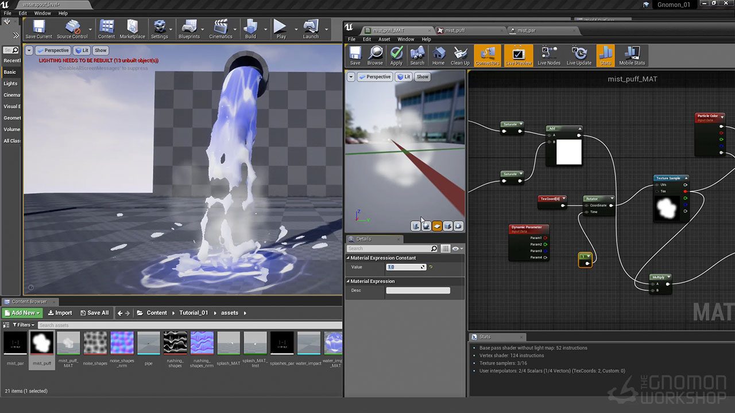Click the Clean Up material icon
Image resolution: width=735 pixels, height=413 pixels.
460,56
